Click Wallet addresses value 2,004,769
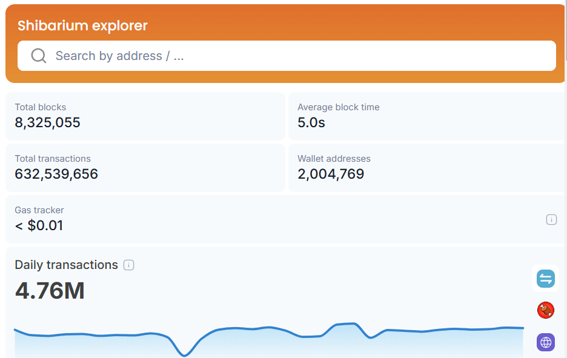Image resolution: width=567 pixels, height=358 pixels. click(x=331, y=174)
